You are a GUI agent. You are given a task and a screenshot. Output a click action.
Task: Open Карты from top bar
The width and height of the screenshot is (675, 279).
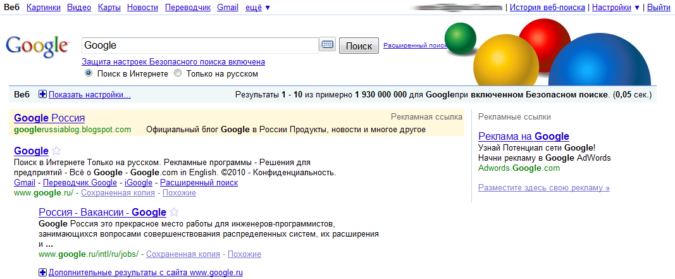point(109,8)
